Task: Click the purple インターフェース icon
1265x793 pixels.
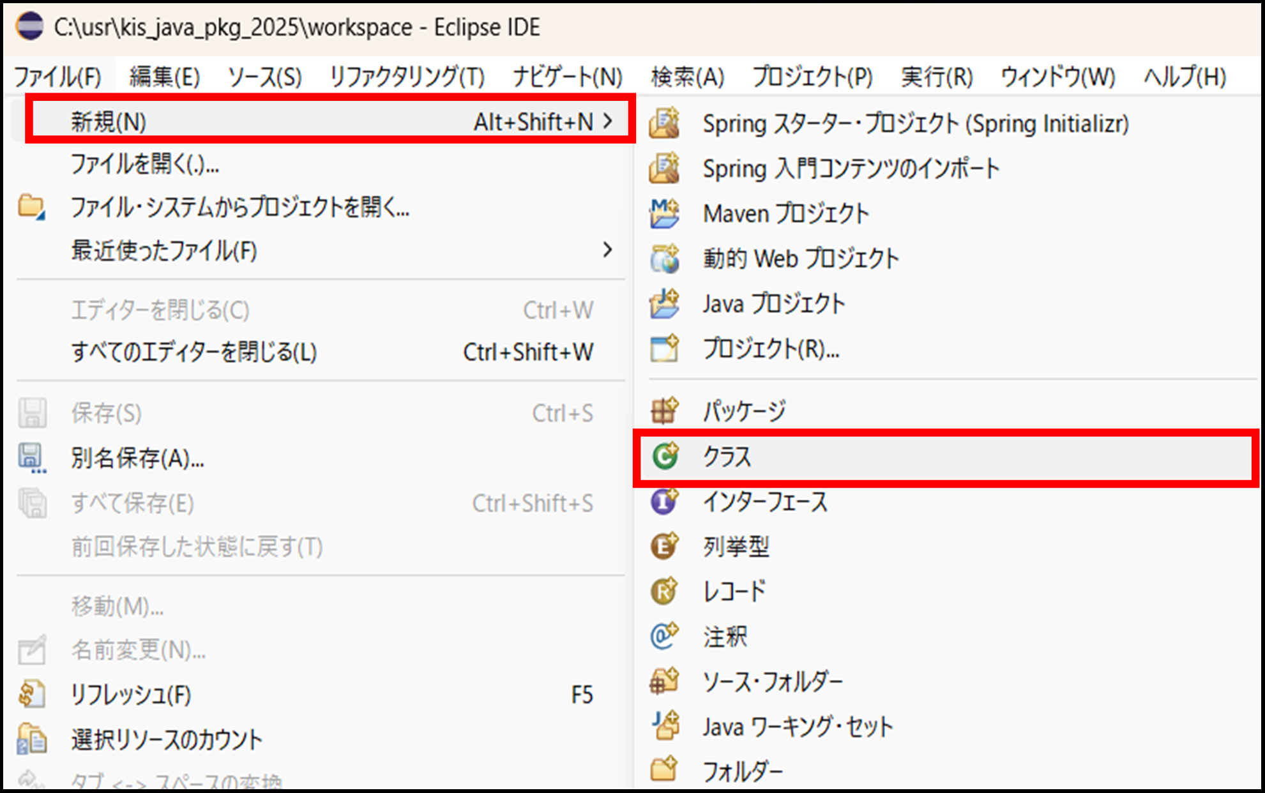Action: pos(664,502)
